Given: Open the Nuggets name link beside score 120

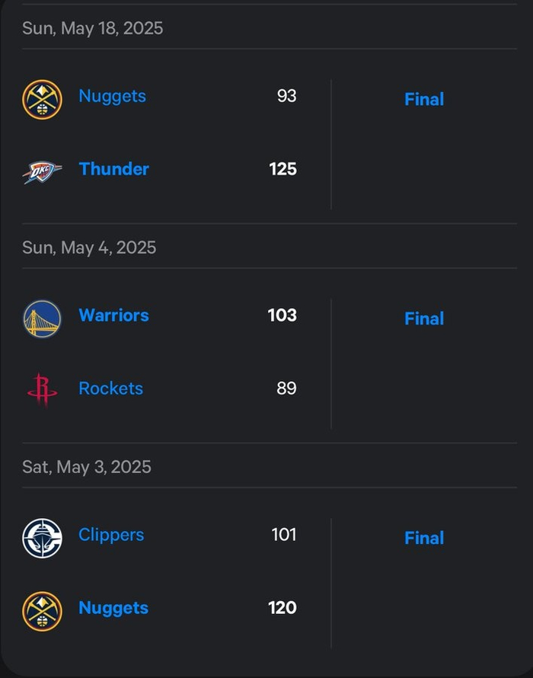Looking at the screenshot, I should [113, 608].
